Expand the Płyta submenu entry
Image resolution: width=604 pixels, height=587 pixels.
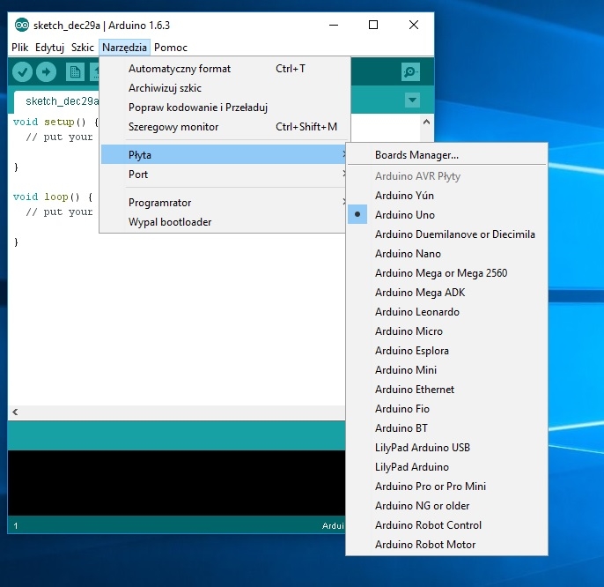coord(225,154)
